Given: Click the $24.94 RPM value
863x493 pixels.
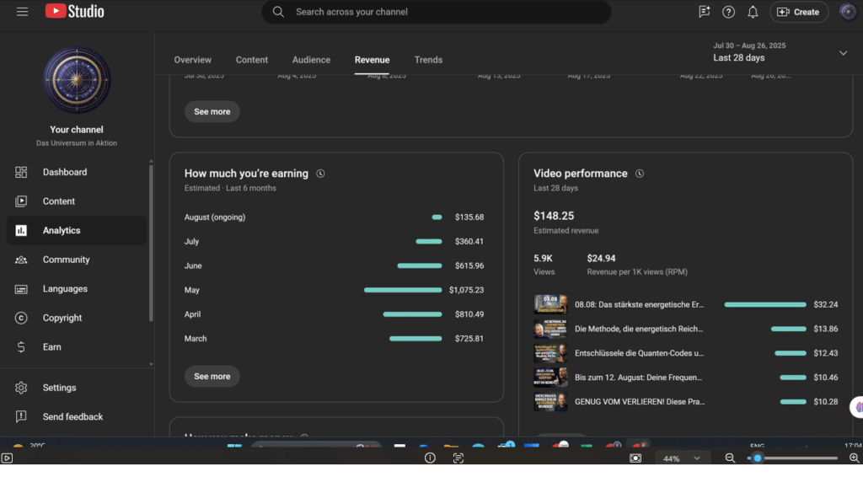Looking at the screenshot, I should [x=601, y=259].
